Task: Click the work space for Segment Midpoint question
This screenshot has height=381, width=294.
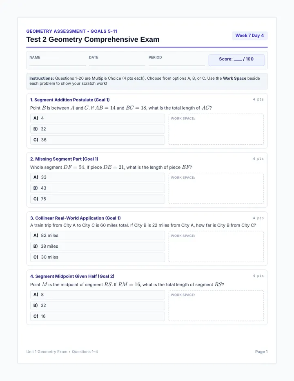Action: pyautogui.click(x=216, y=306)
